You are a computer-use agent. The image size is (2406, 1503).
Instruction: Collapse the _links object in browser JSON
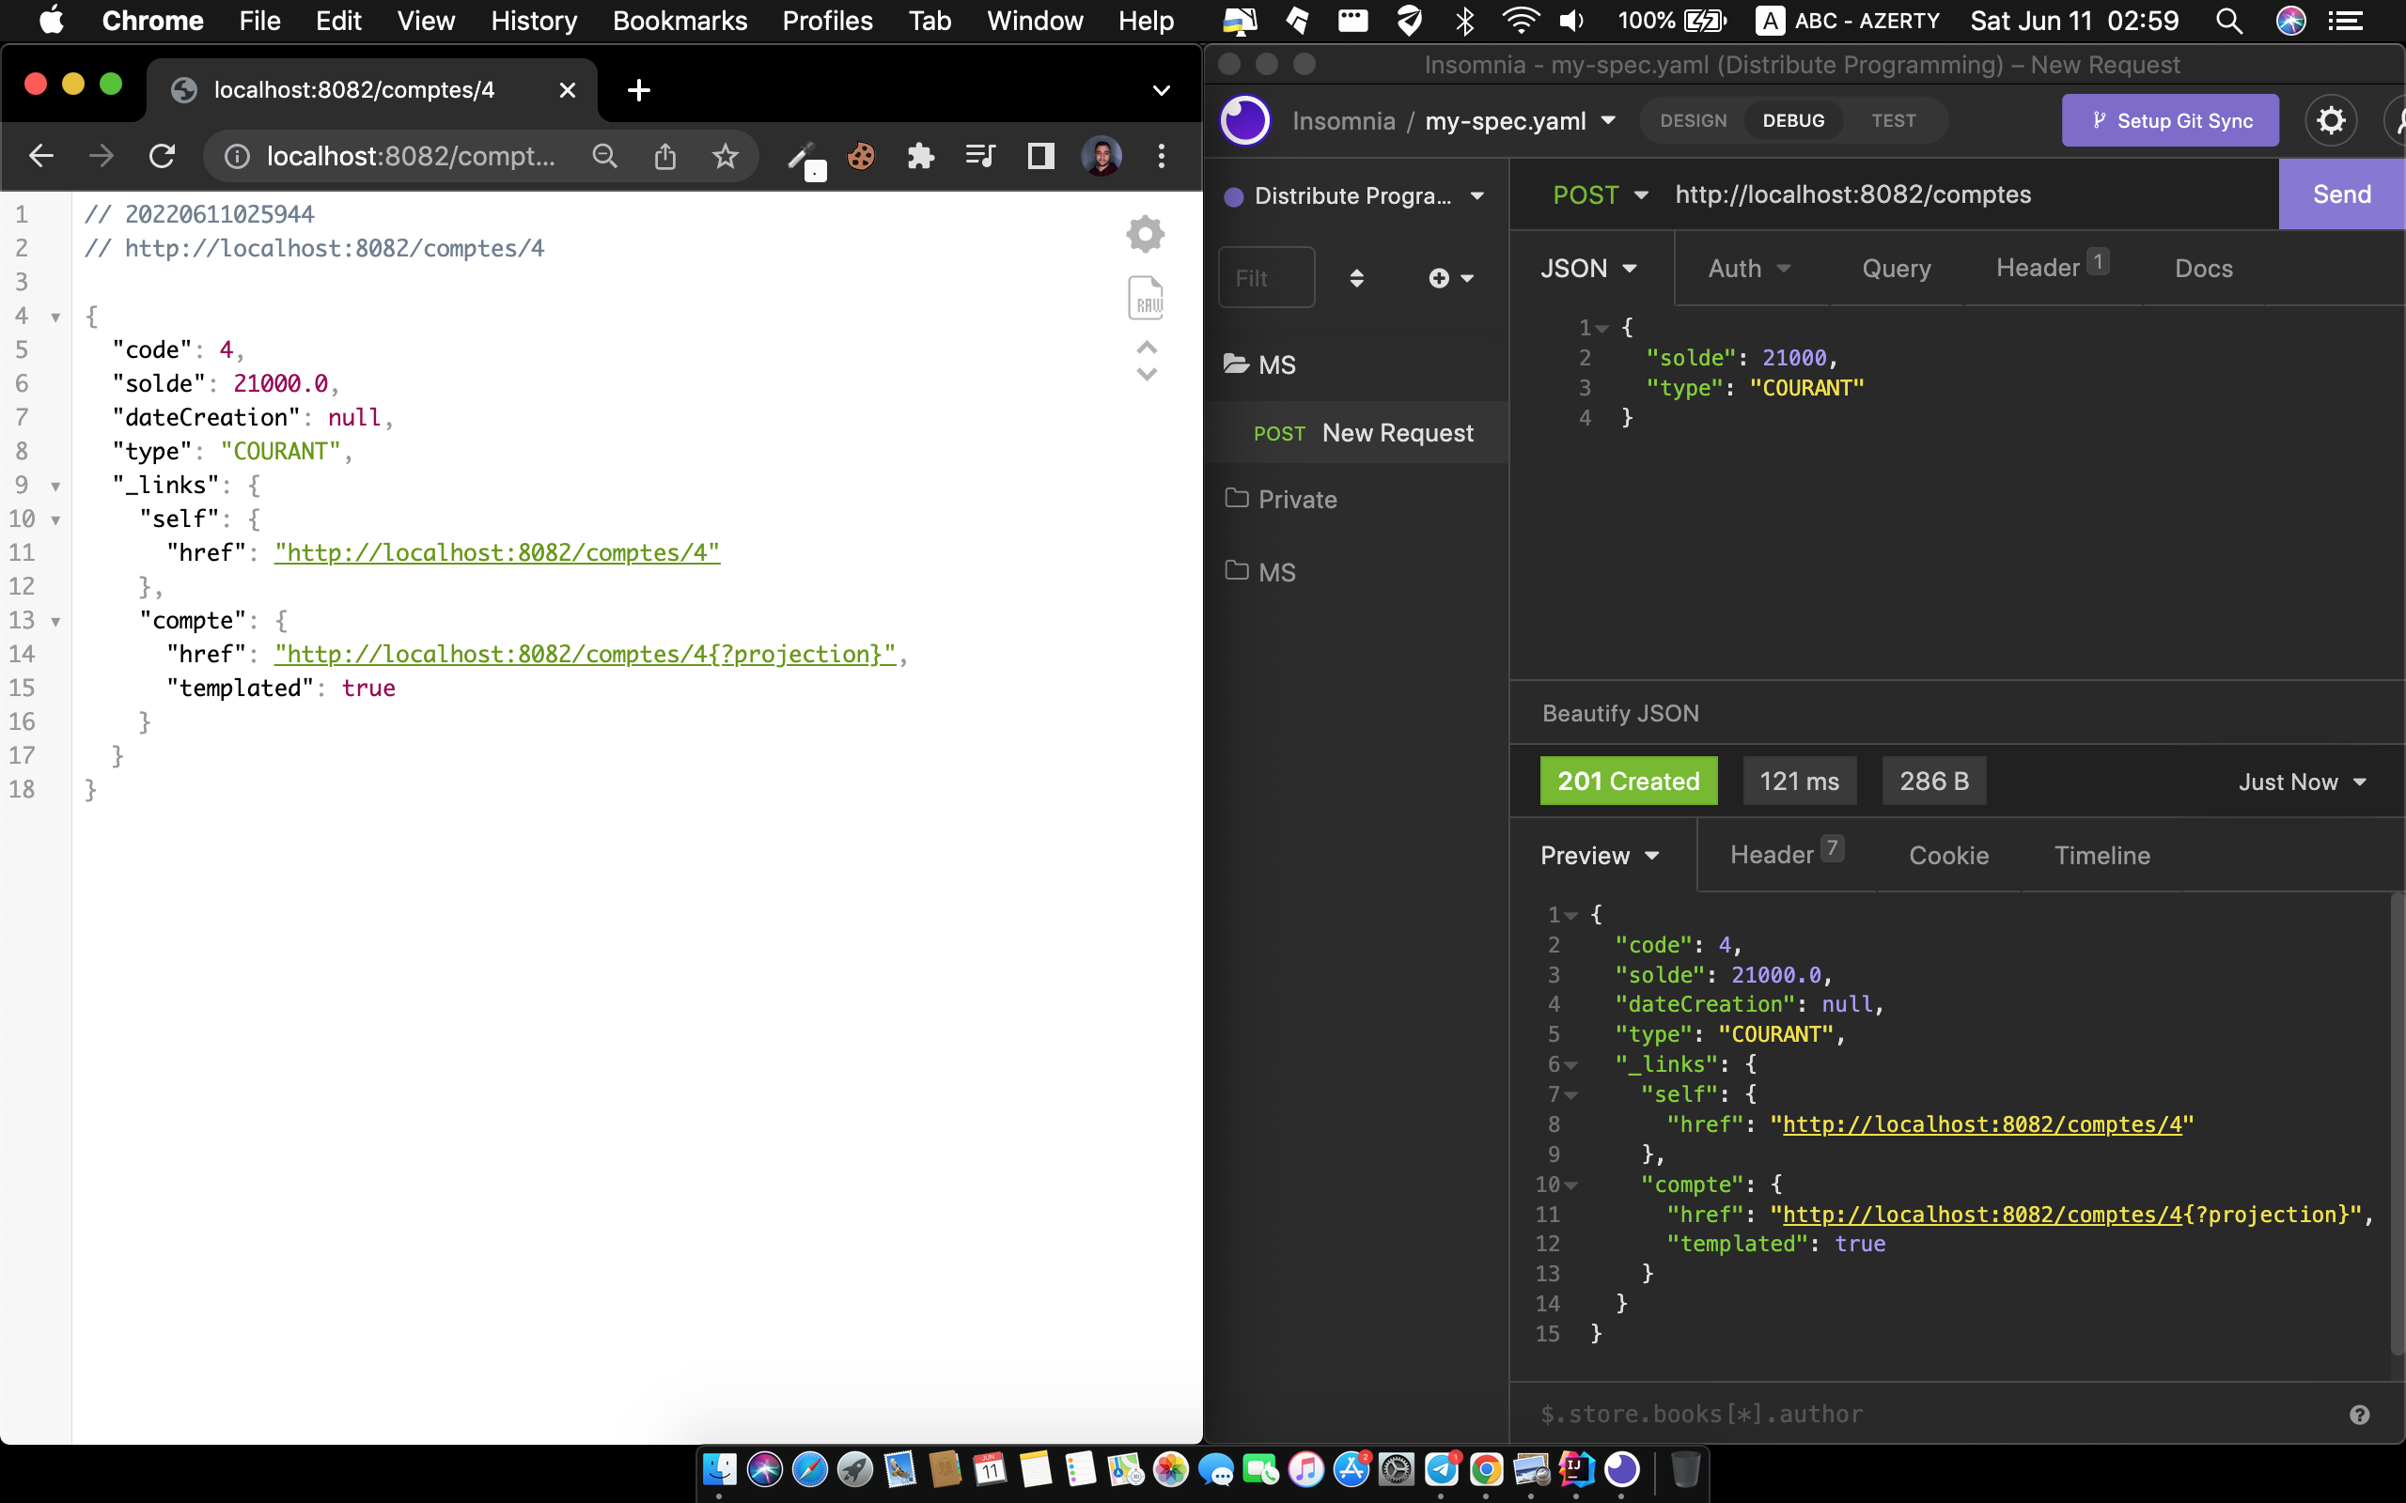point(55,486)
